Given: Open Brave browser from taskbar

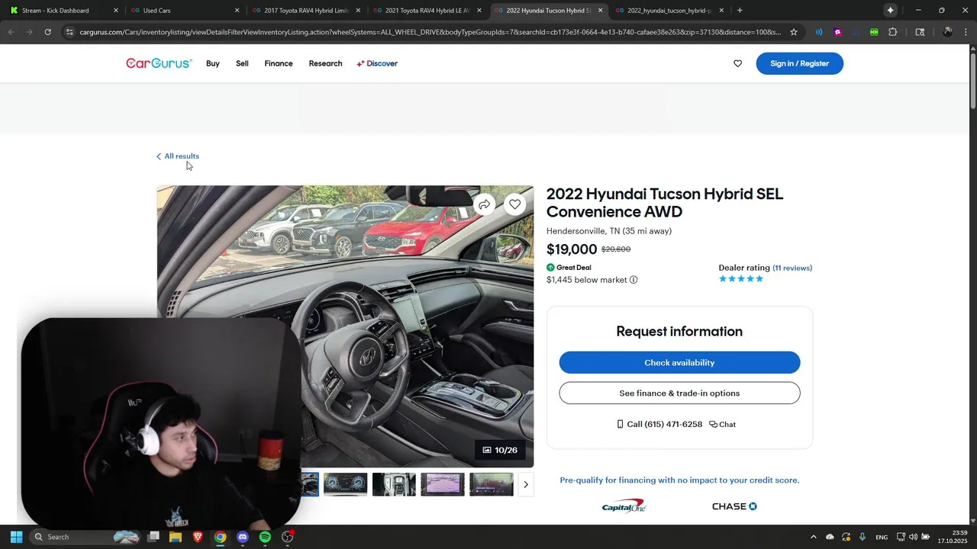Looking at the screenshot, I should click(198, 537).
